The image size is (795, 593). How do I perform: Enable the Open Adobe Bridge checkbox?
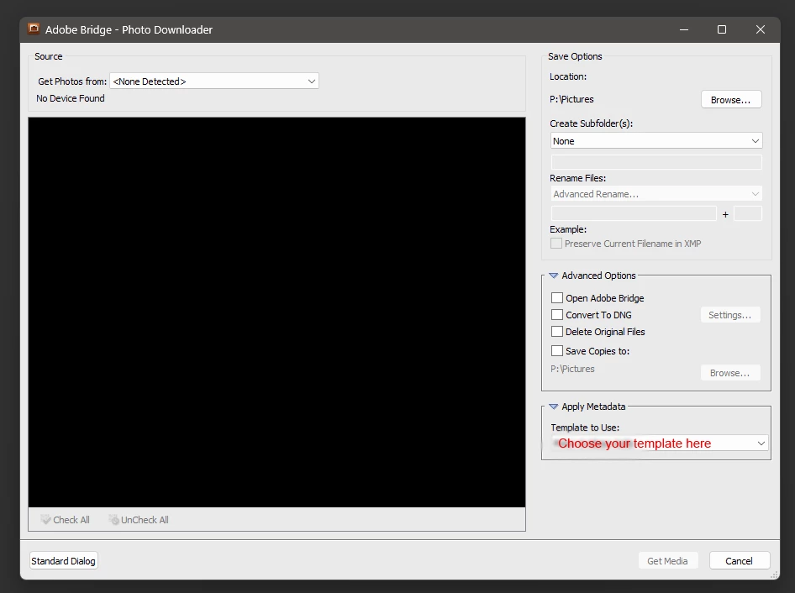pyautogui.click(x=556, y=297)
